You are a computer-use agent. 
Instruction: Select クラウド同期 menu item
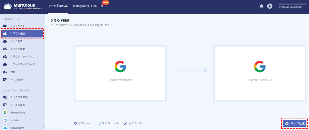[18, 49]
